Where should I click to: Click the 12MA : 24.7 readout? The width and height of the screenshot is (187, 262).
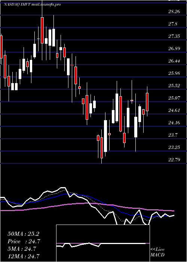(x=23, y=256)
